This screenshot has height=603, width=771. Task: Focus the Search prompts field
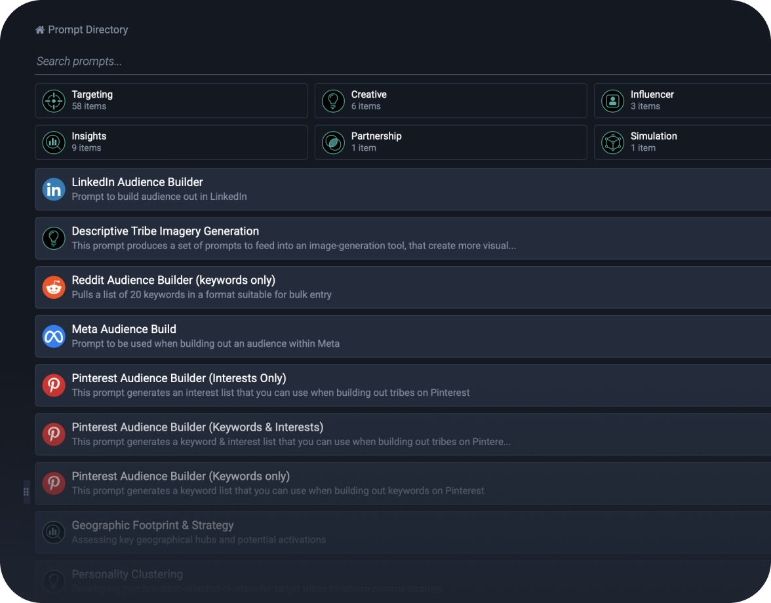[x=393, y=62]
